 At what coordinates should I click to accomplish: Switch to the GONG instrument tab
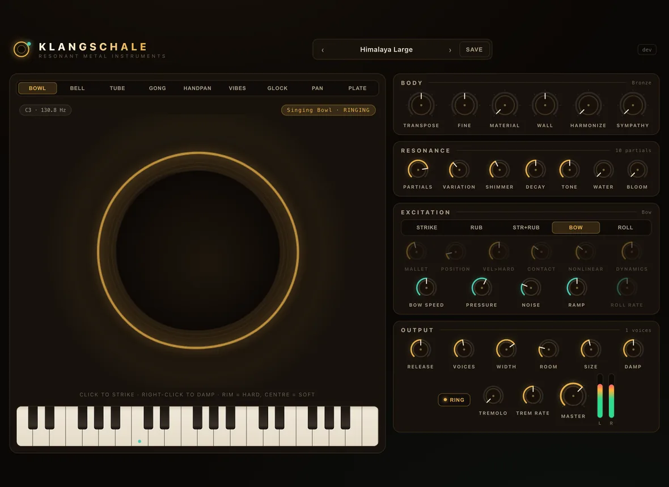pos(158,88)
